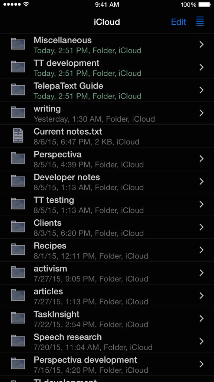This screenshot has height=382, width=214.
Task: Click the '8/6/15, 6:47 PM, 2 KB, iCloud' details
Action: pyautogui.click(x=86, y=142)
